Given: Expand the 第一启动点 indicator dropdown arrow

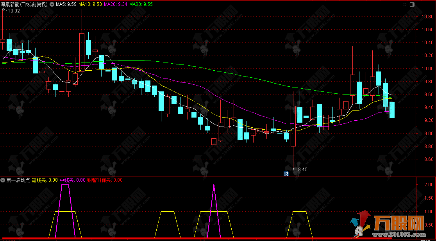Looking at the screenshot, I should pyautogui.click(x=3, y=180).
